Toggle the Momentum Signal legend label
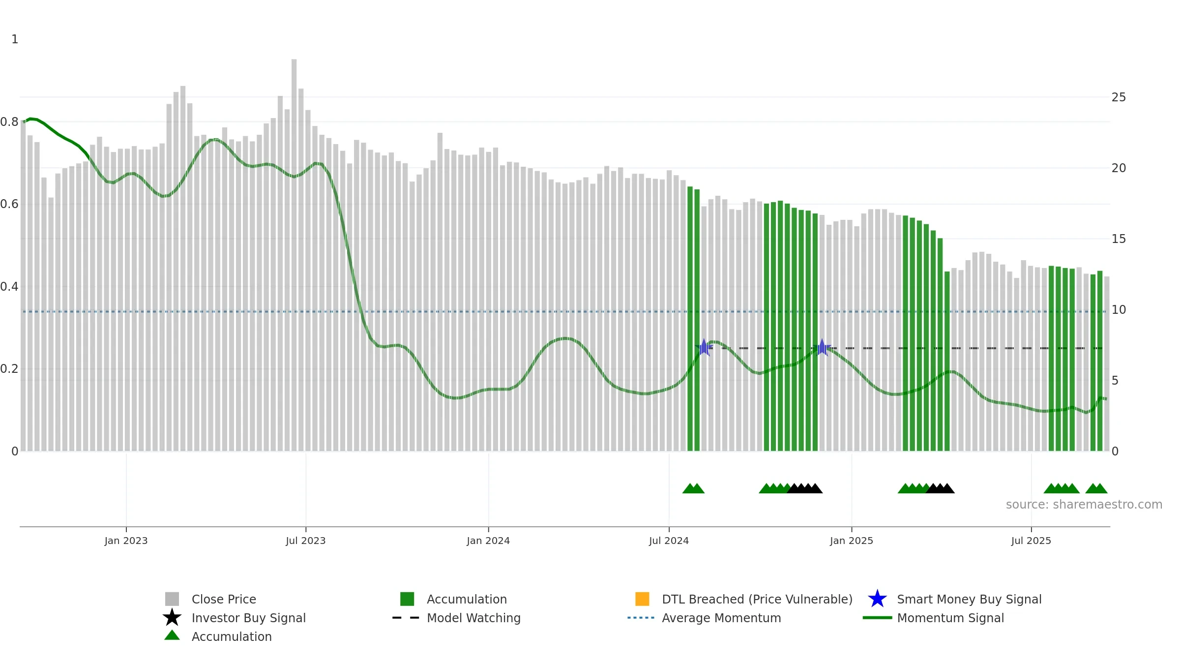Image resolution: width=1180 pixels, height=664 pixels. 950,618
